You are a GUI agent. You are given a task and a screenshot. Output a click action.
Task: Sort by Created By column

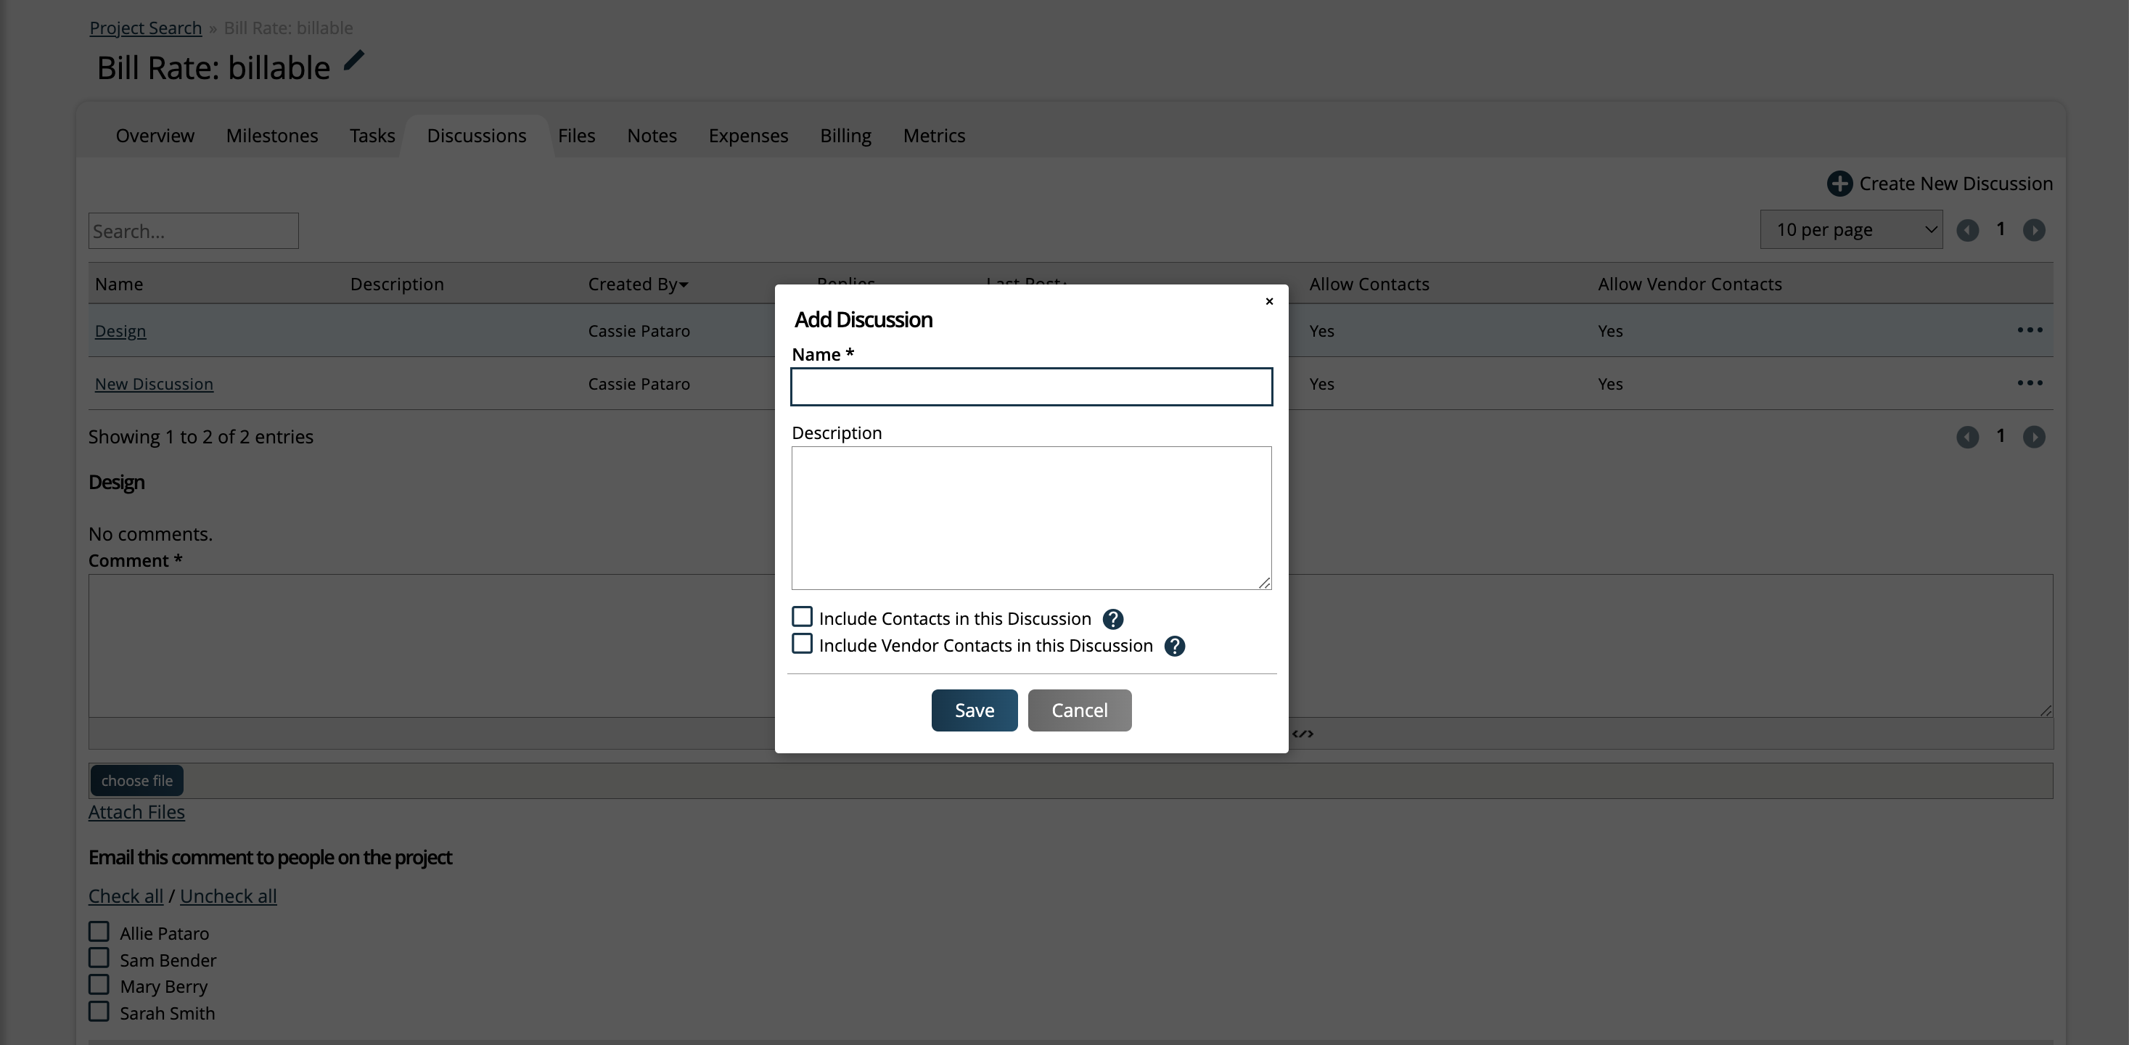[637, 284]
